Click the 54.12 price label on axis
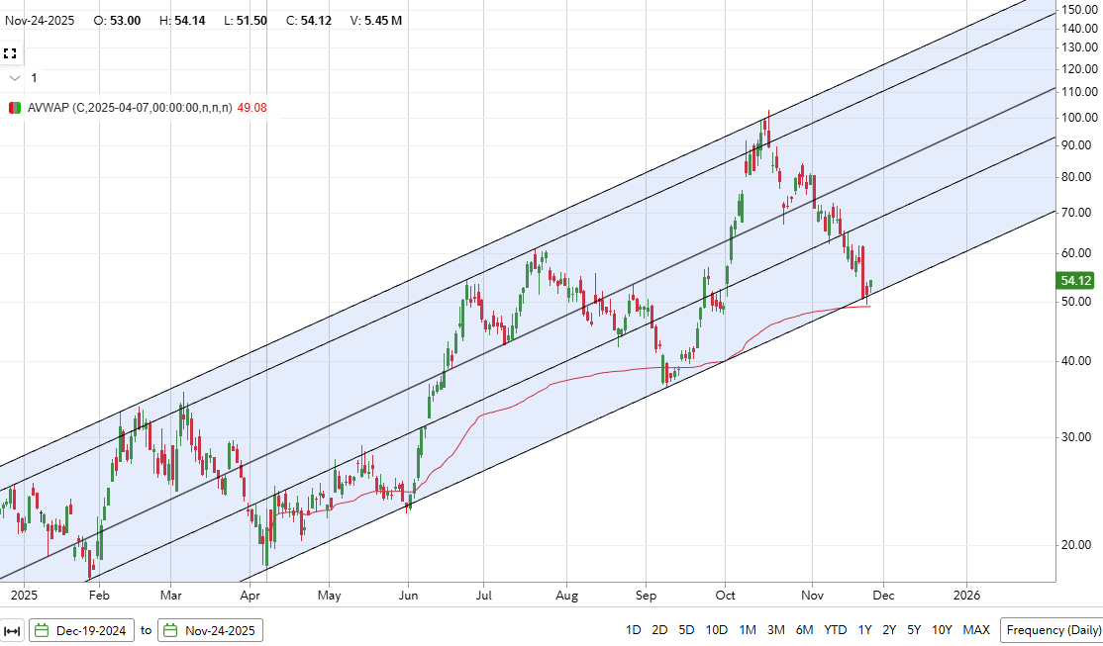Screen dimensions: 1103x646 (1074, 282)
